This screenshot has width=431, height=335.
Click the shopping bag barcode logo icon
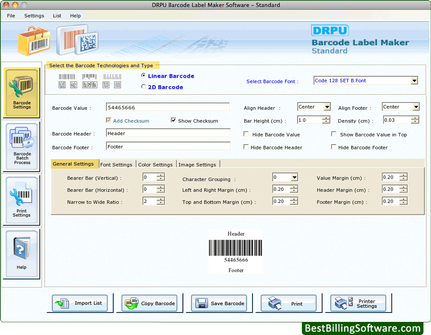(34, 41)
